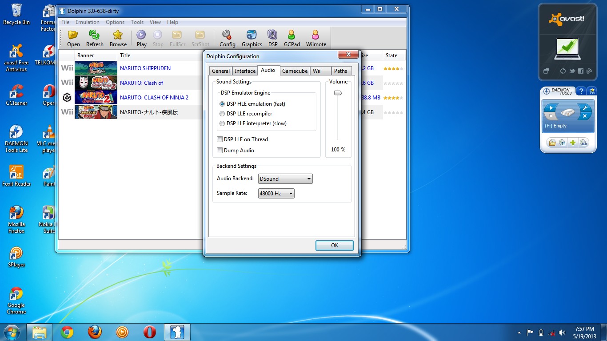Screen dimensions: 607x341
Task: Click the Browse star icon in the toolbar
Action: pyautogui.click(x=118, y=38)
